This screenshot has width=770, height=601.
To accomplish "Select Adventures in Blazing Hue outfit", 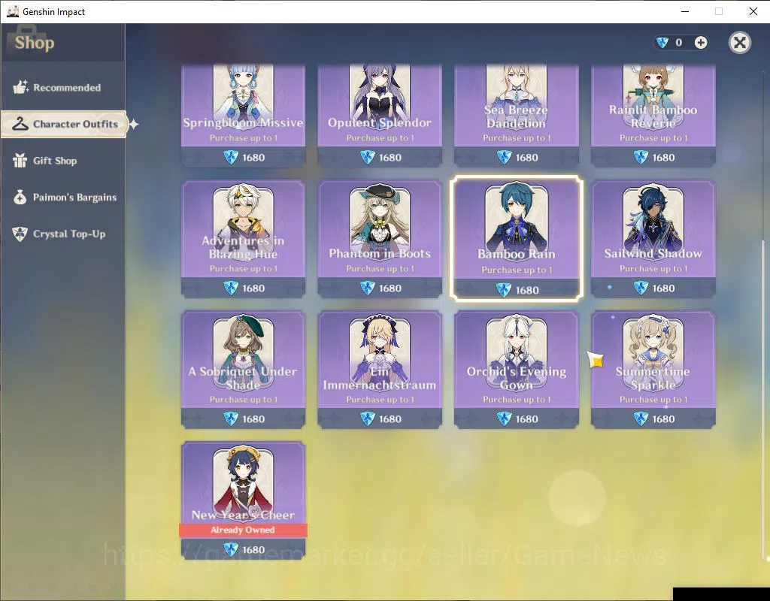I will click(243, 238).
